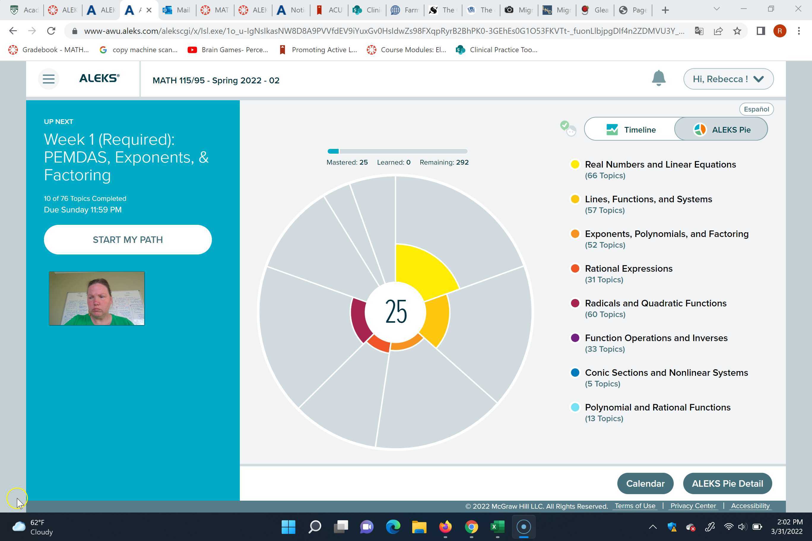
Task: Expand the Hi, Rebecca account dropdown
Action: 728,79
